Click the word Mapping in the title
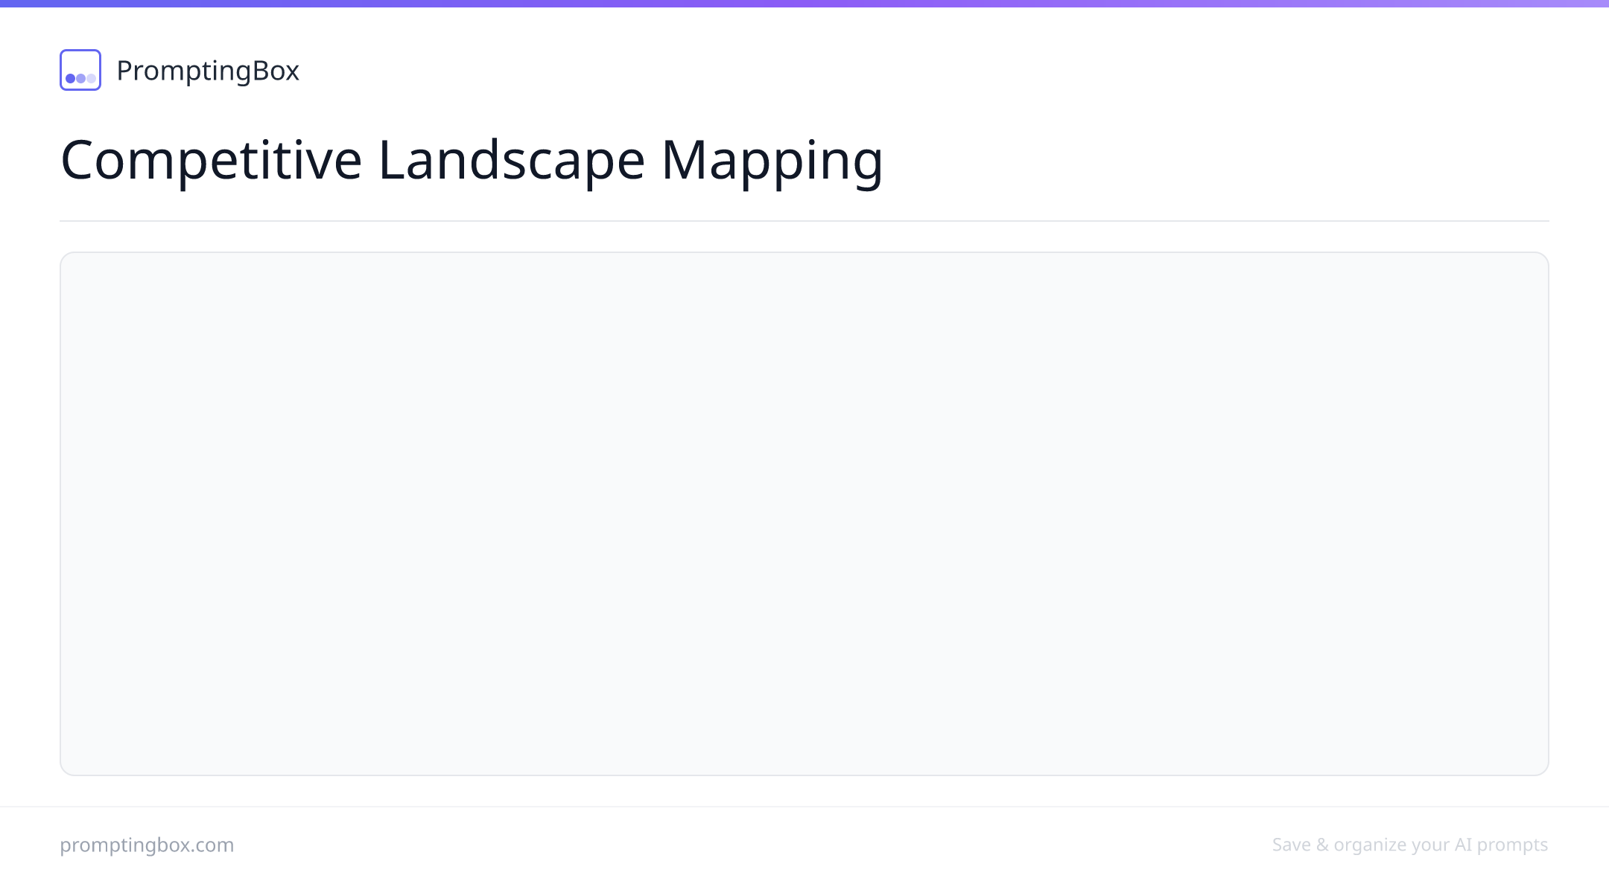1609x893 pixels. (x=772, y=160)
